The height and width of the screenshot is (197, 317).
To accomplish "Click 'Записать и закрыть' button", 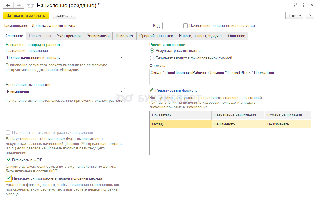I will 26,15.
